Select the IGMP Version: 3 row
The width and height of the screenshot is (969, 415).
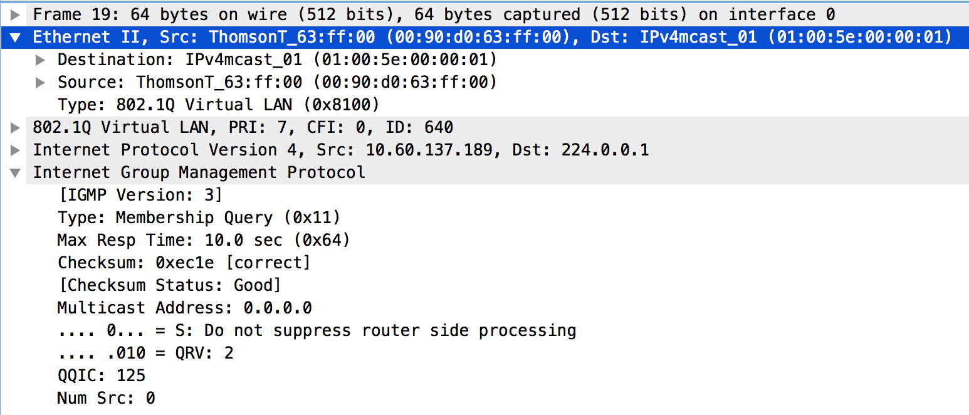pyautogui.click(x=140, y=195)
